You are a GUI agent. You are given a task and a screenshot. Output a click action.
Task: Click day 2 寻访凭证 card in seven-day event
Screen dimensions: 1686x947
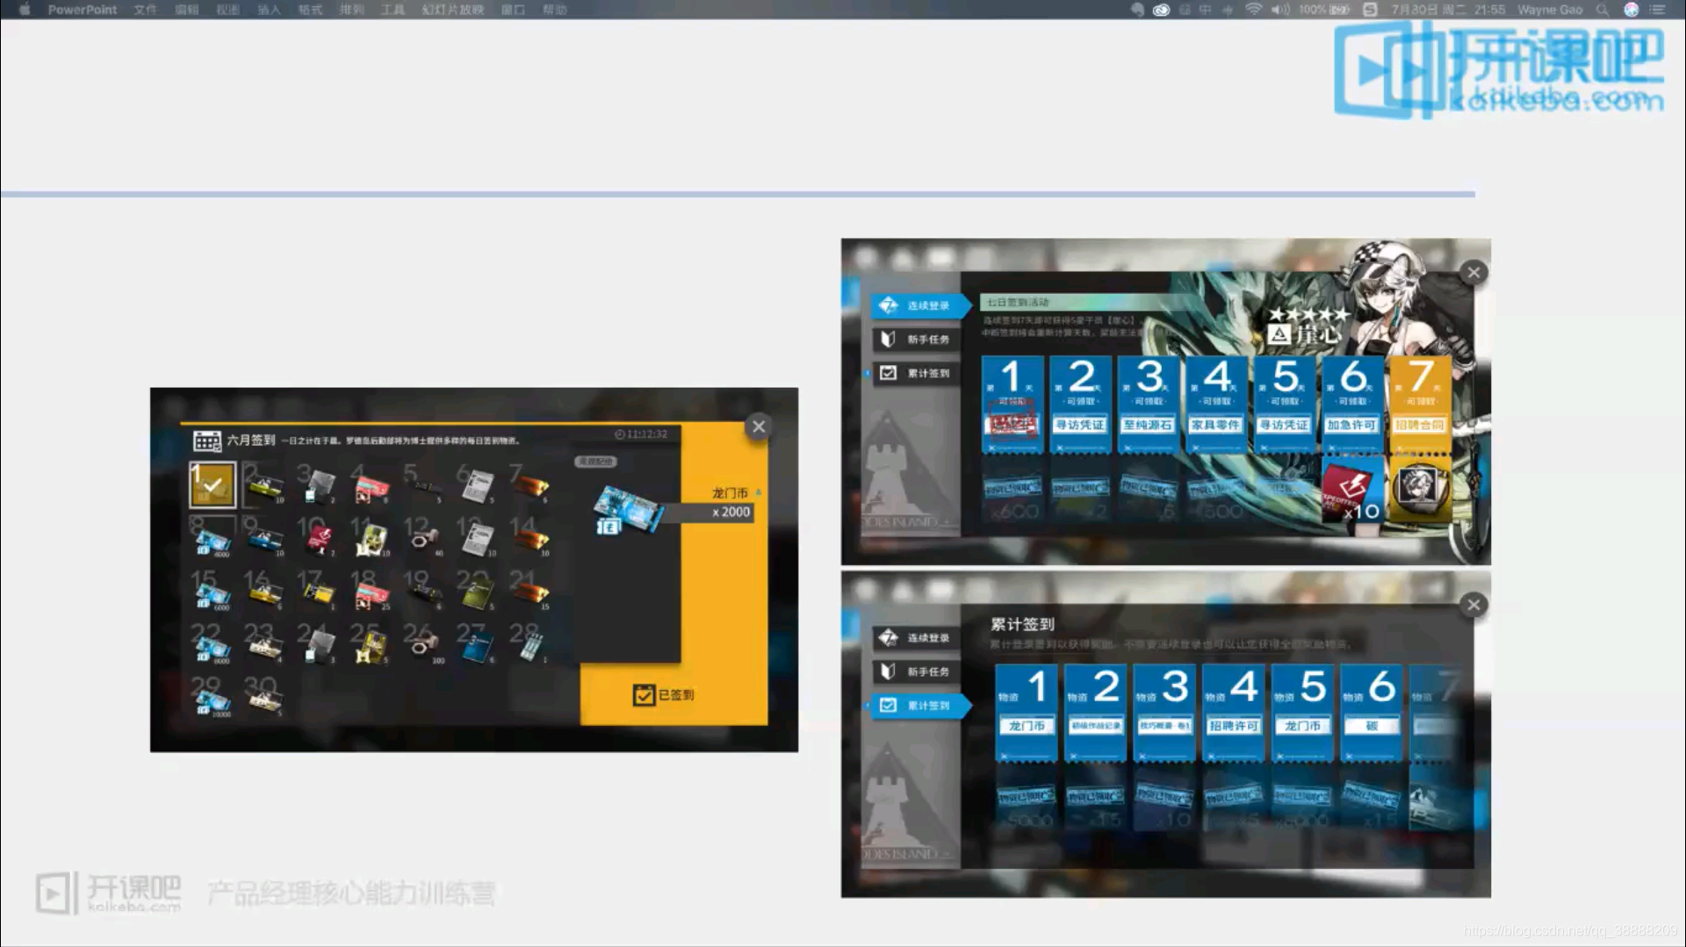(1080, 404)
